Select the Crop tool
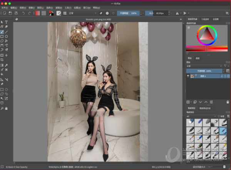The height and width of the screenshot is (170, 231). pyautogui.click(x=2, y=60)
